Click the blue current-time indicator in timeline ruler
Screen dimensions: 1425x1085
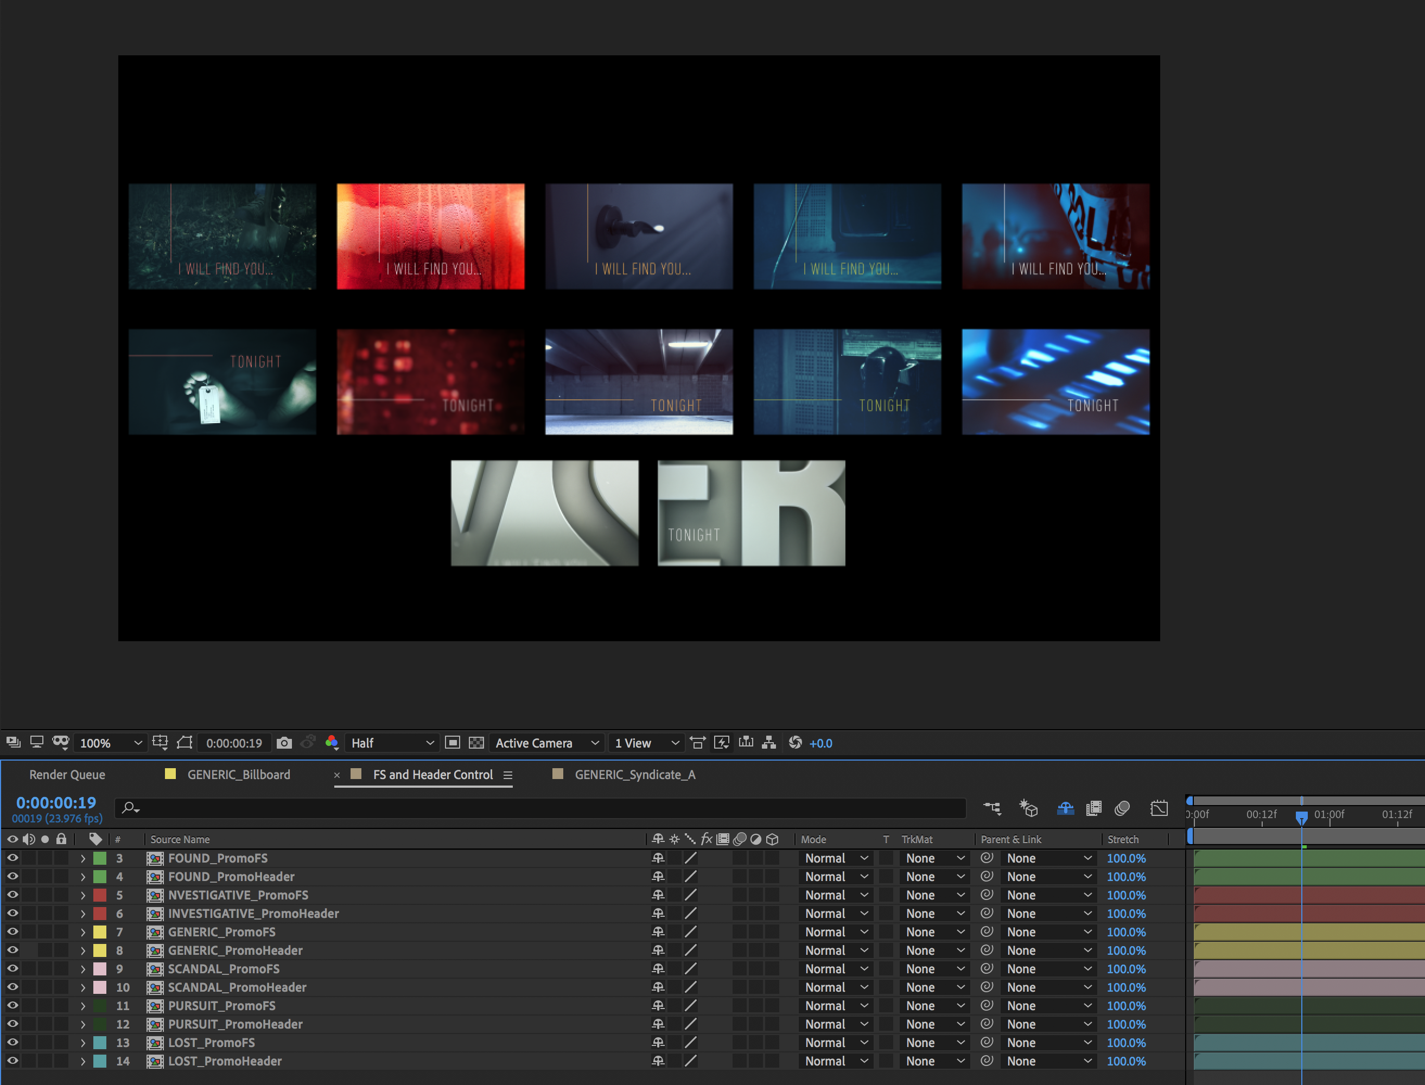point(1301,818)
